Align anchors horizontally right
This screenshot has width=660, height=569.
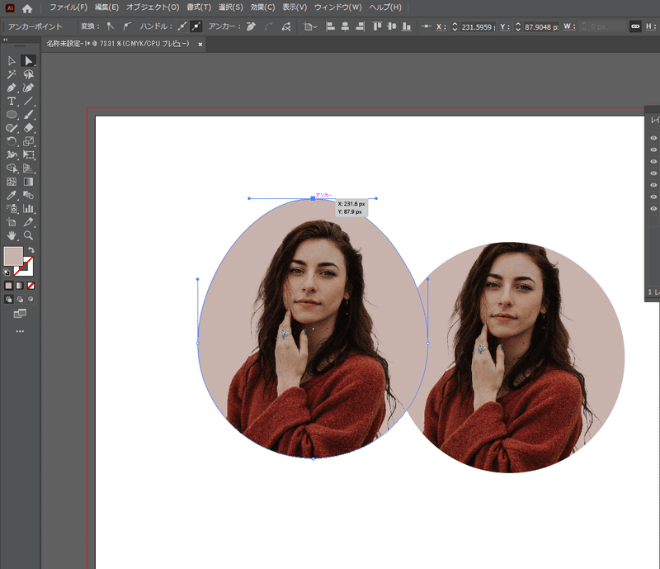(360, 26)
